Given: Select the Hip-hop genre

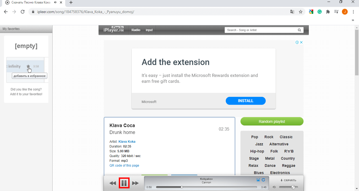Looking at the screenshot, I should point(257,151).
